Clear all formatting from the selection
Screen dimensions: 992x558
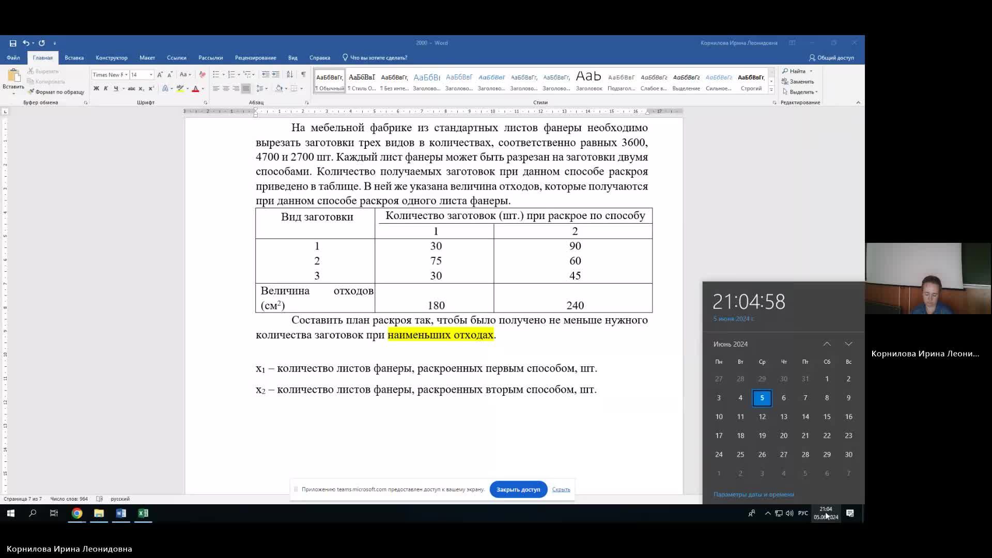[x=202, y=74]
